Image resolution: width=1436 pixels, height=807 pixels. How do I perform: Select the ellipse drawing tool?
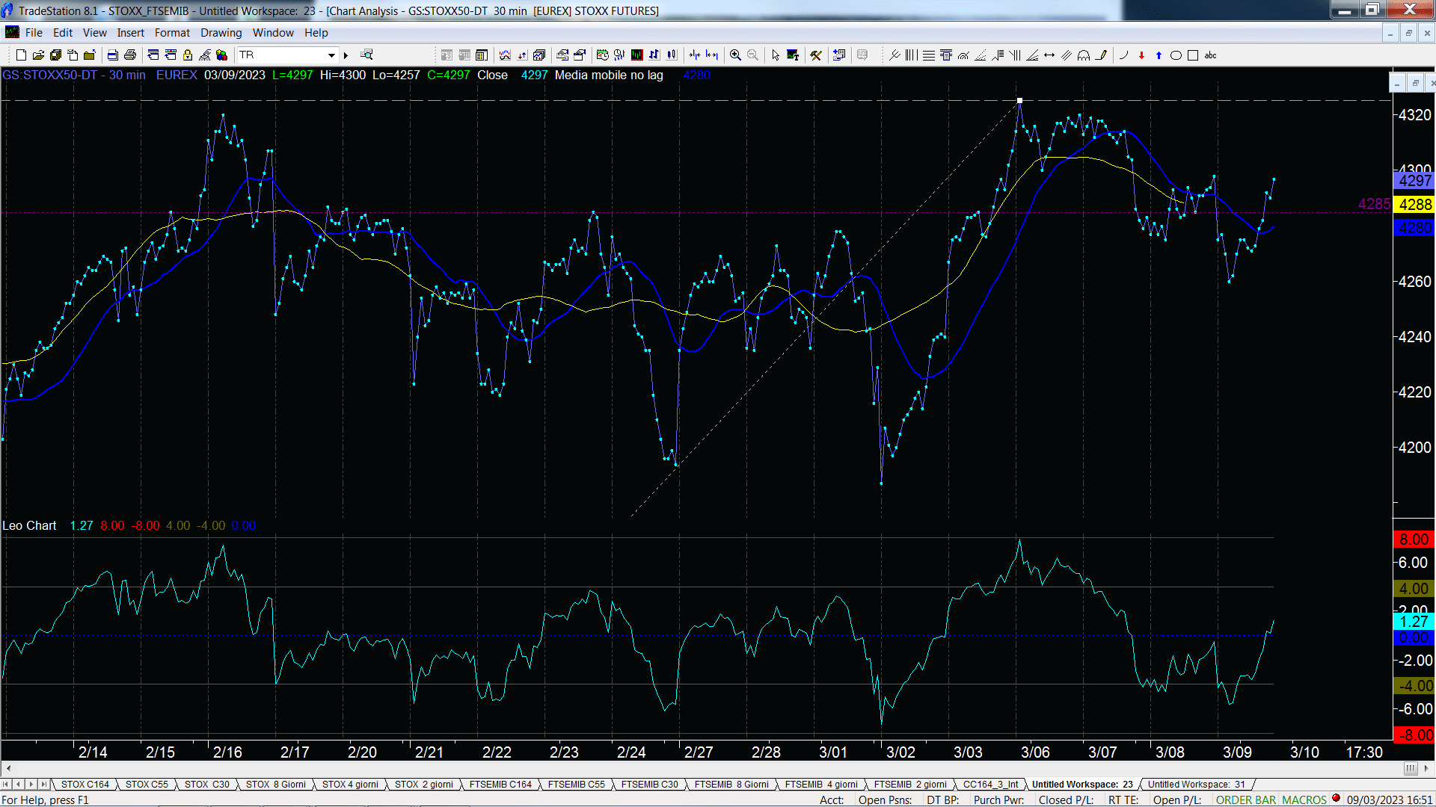click(x=1176, y=55)
